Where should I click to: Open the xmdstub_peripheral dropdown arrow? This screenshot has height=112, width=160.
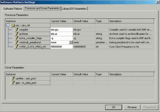click(71, 42)
